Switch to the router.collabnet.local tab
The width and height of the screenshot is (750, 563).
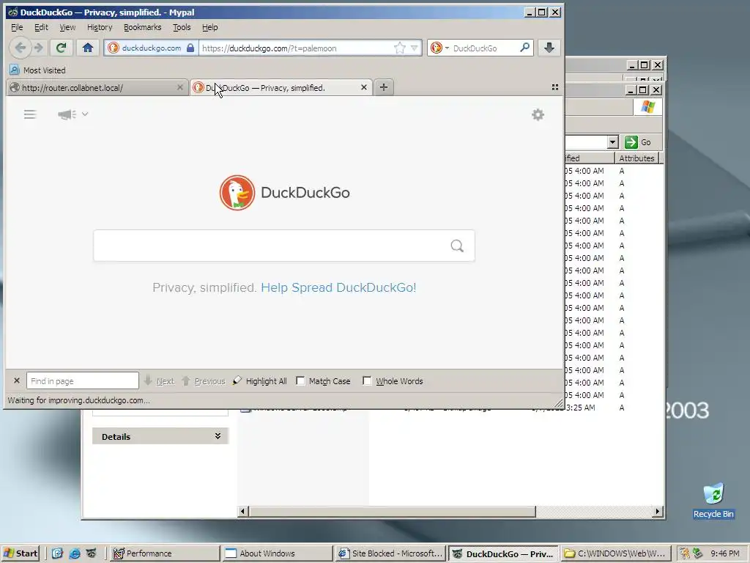tap(96, 88)
